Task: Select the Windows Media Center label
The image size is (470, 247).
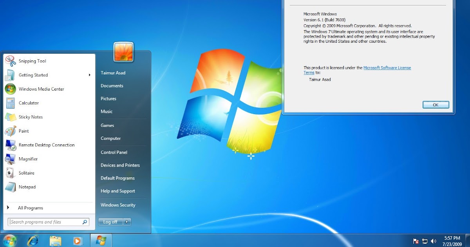Action: pos(42,89)
